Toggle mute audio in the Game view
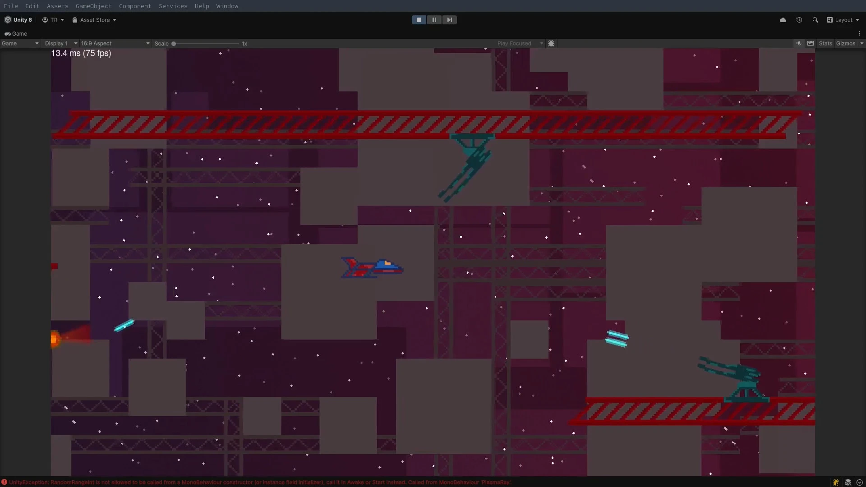Image resolution: width=866 pixels, height=487 pixels. [x=798, y=43]
